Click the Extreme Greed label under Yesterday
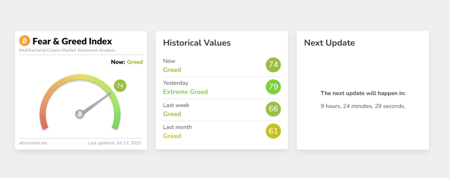The width and height of the screenshot is (450, 178). click(185, 92)
